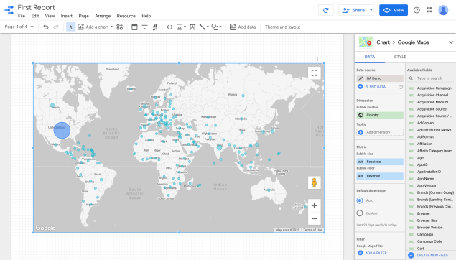Screen dimensions: 456x260
Task: Expand the chart type chevron
Action: 451,42
